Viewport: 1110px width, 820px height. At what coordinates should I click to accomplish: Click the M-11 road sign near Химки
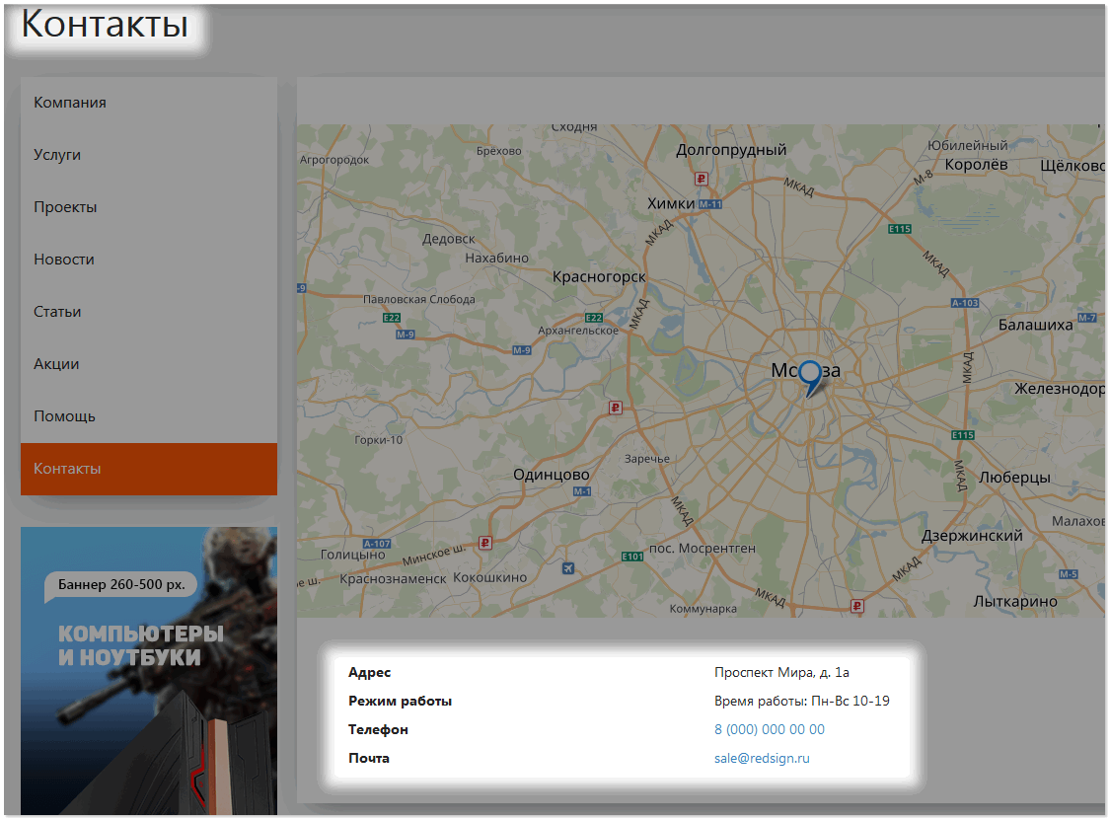pyautogui.click(x=710, y=204)
